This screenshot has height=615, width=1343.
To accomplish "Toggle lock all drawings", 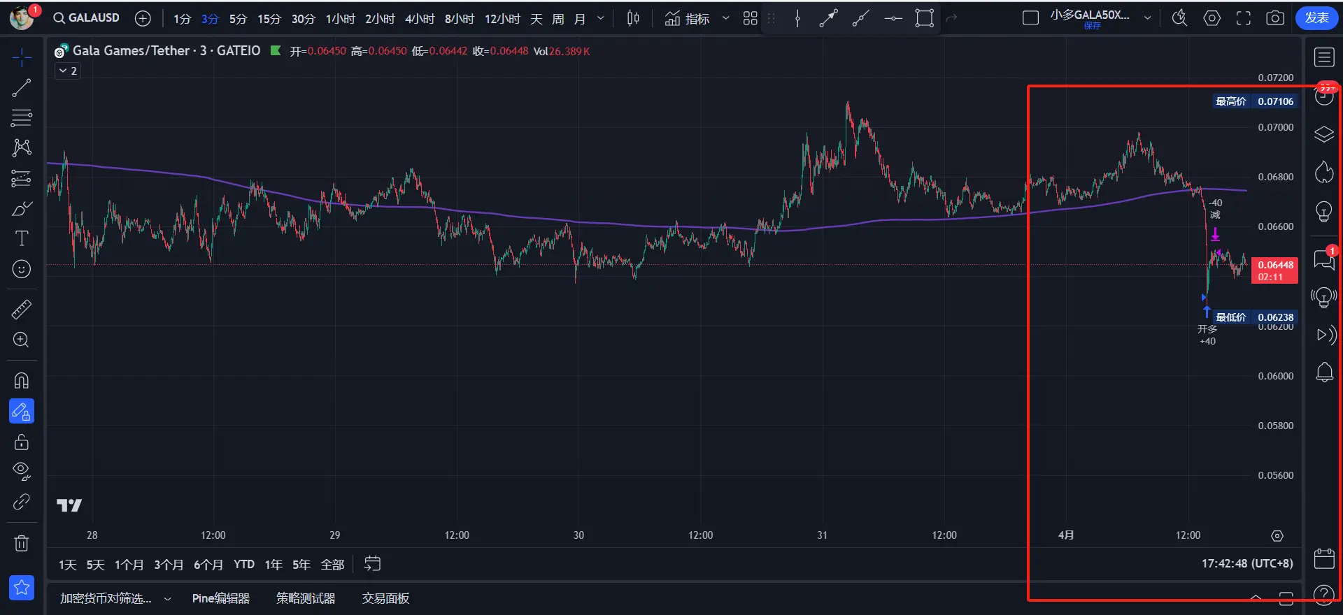I will (22, 442).
